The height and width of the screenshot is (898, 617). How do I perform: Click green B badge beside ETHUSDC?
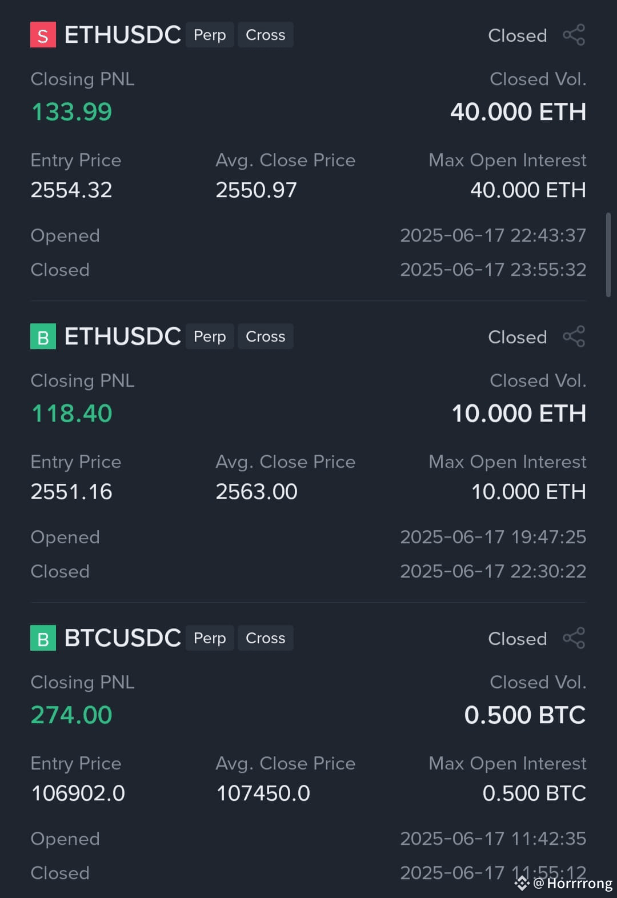coord(43,336)
